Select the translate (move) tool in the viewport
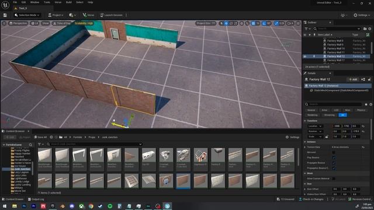The image size is (374, 210). (x=226, y=23)
